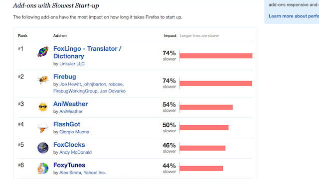The width and height of the screenshot is (319, 179).
Task: Click the FoxyTunes music note globe icon
Action: coord(43,168)
